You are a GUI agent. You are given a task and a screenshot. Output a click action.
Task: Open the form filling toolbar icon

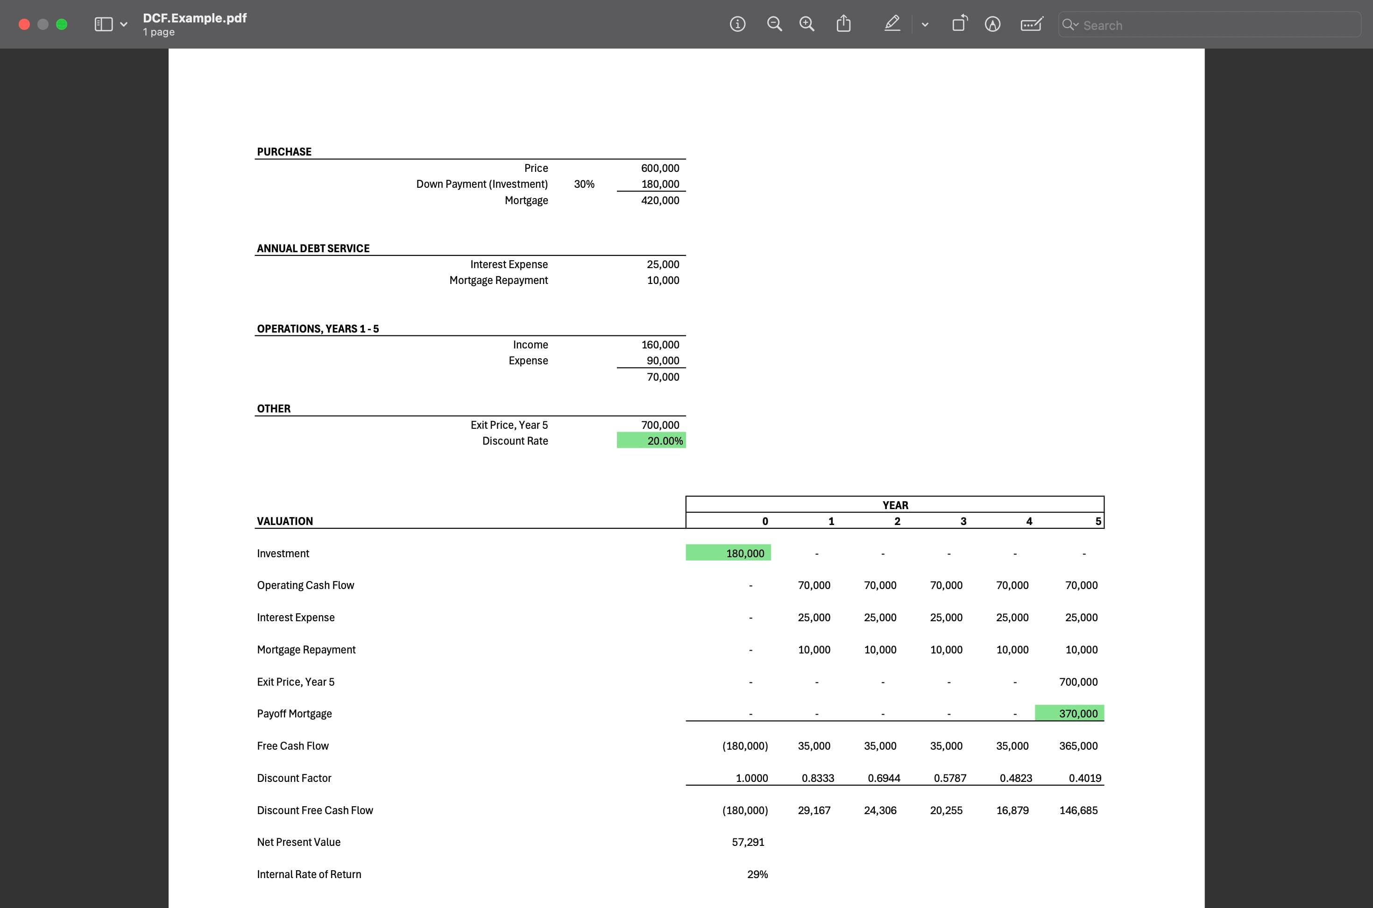1031,24
